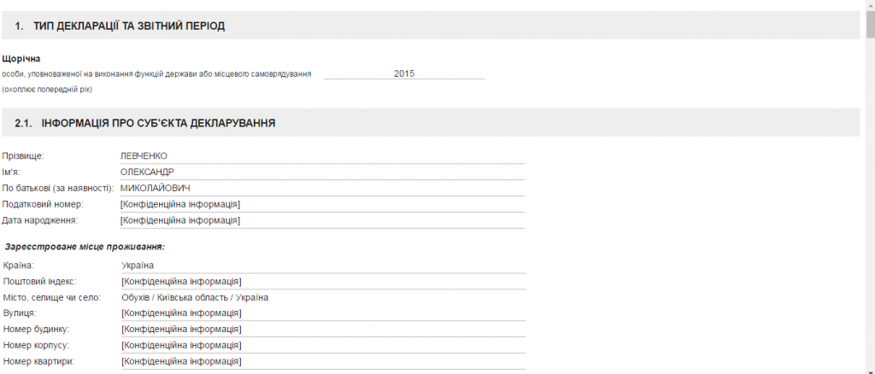Click header ІНФОРМАЦІЯ ПРО СУБ'ЄКТА ДЕКЛАРУВАННЯ

click(x=158, y=123)
